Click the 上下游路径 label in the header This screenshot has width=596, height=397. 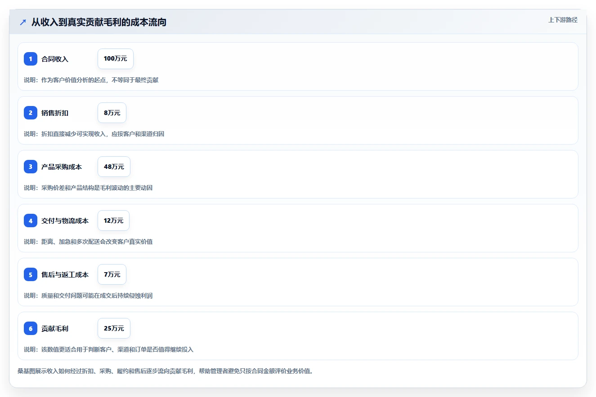(563, 20)
